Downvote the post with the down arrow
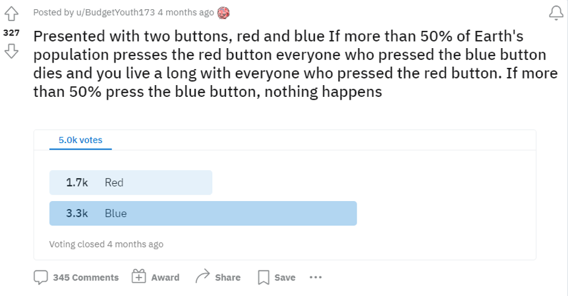The image size is (568, 296). point(12,52)
